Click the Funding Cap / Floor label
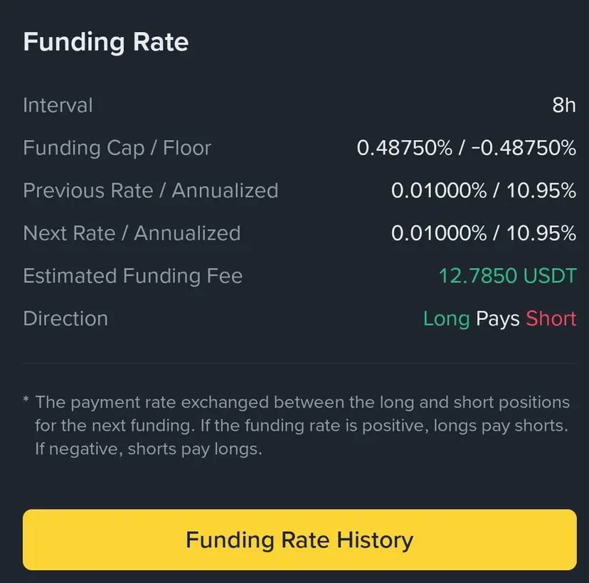The image size is (589, 583). 117,148
